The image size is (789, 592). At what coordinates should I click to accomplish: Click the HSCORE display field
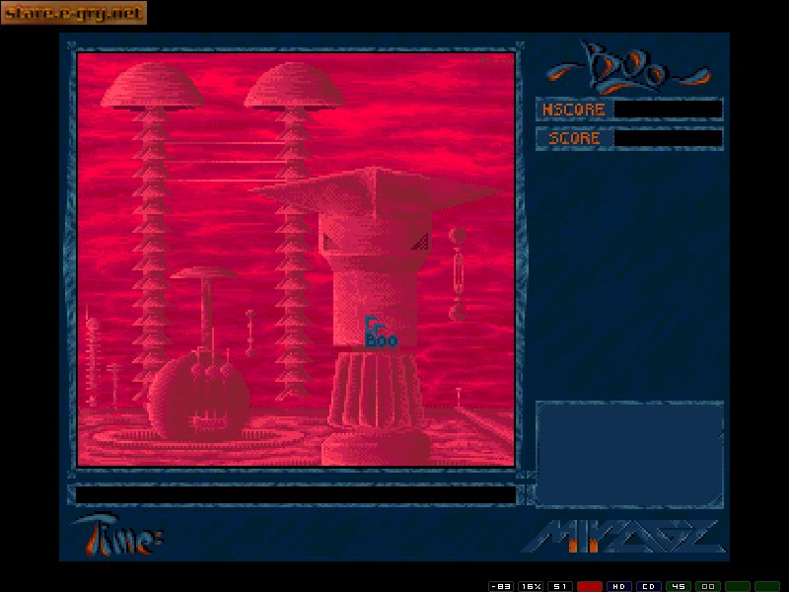[x=669, y=110]
